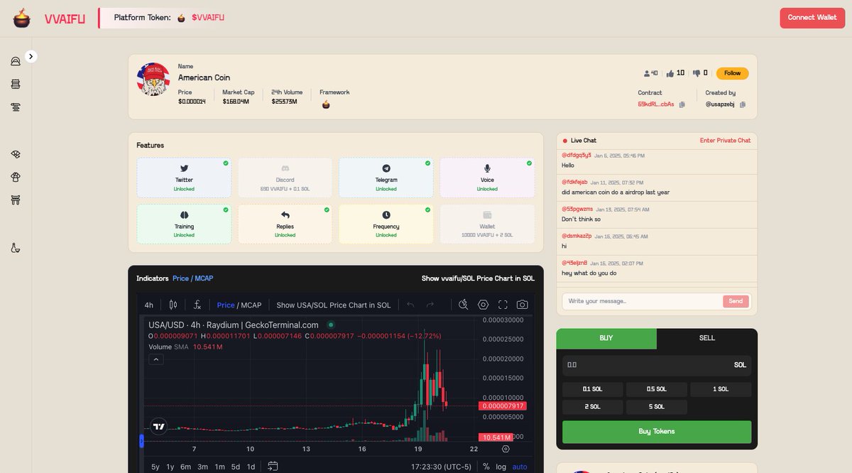Open the 4h interval dropdown
852x473 pixels.
click(149, 305)
